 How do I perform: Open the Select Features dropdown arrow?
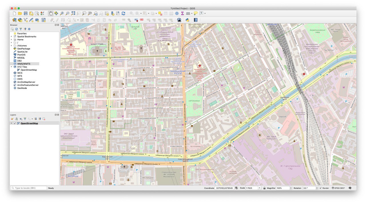(148, 13)
